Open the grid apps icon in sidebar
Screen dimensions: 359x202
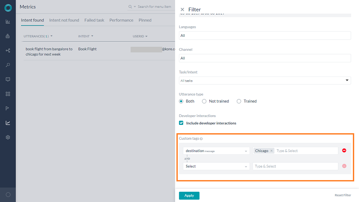[x=8, y=94]
